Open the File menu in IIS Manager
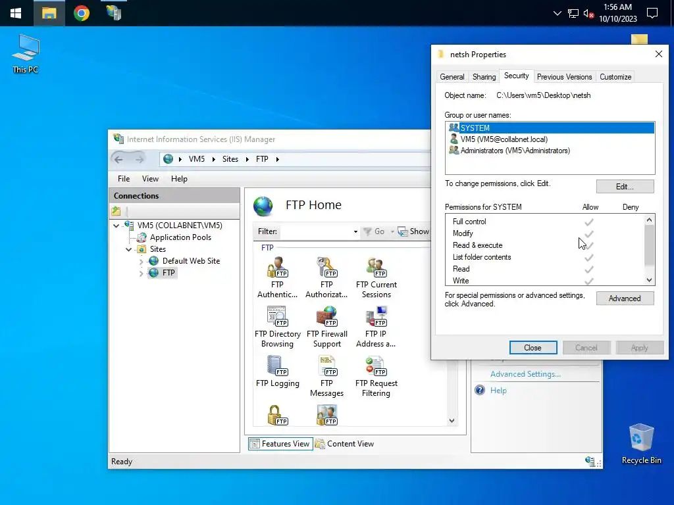This screenshot has height=505, width=674. click(124, 179)
